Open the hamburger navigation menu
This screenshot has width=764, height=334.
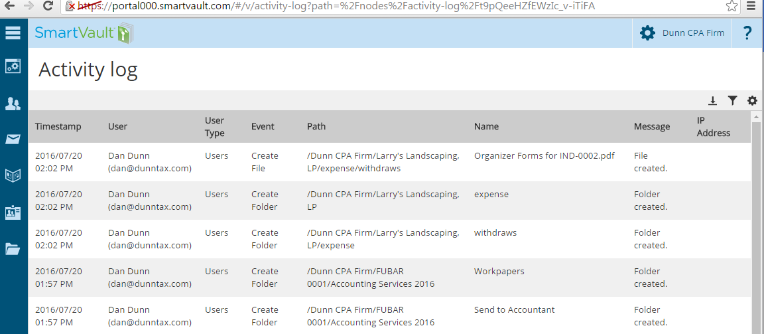pos(13,33)
